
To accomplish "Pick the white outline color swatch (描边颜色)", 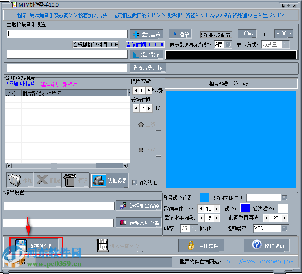I will (283, 208).
